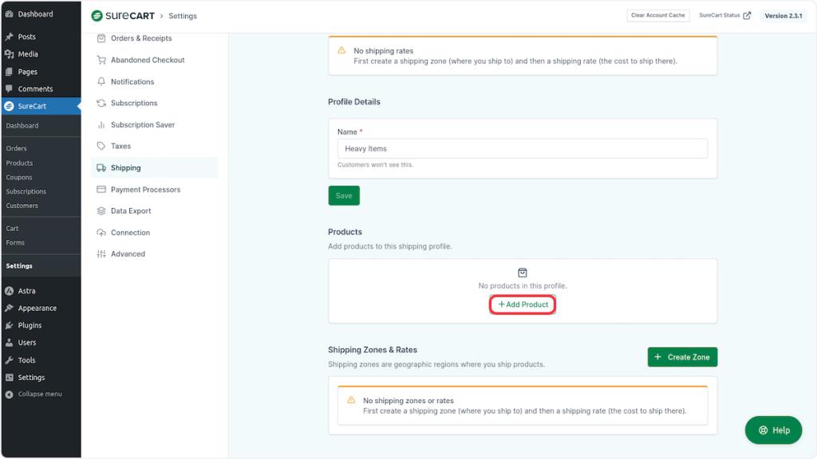Click the Abandoned Checkout cart icon
The width and height of the screenshot is (817, 459).
(101, 60)
